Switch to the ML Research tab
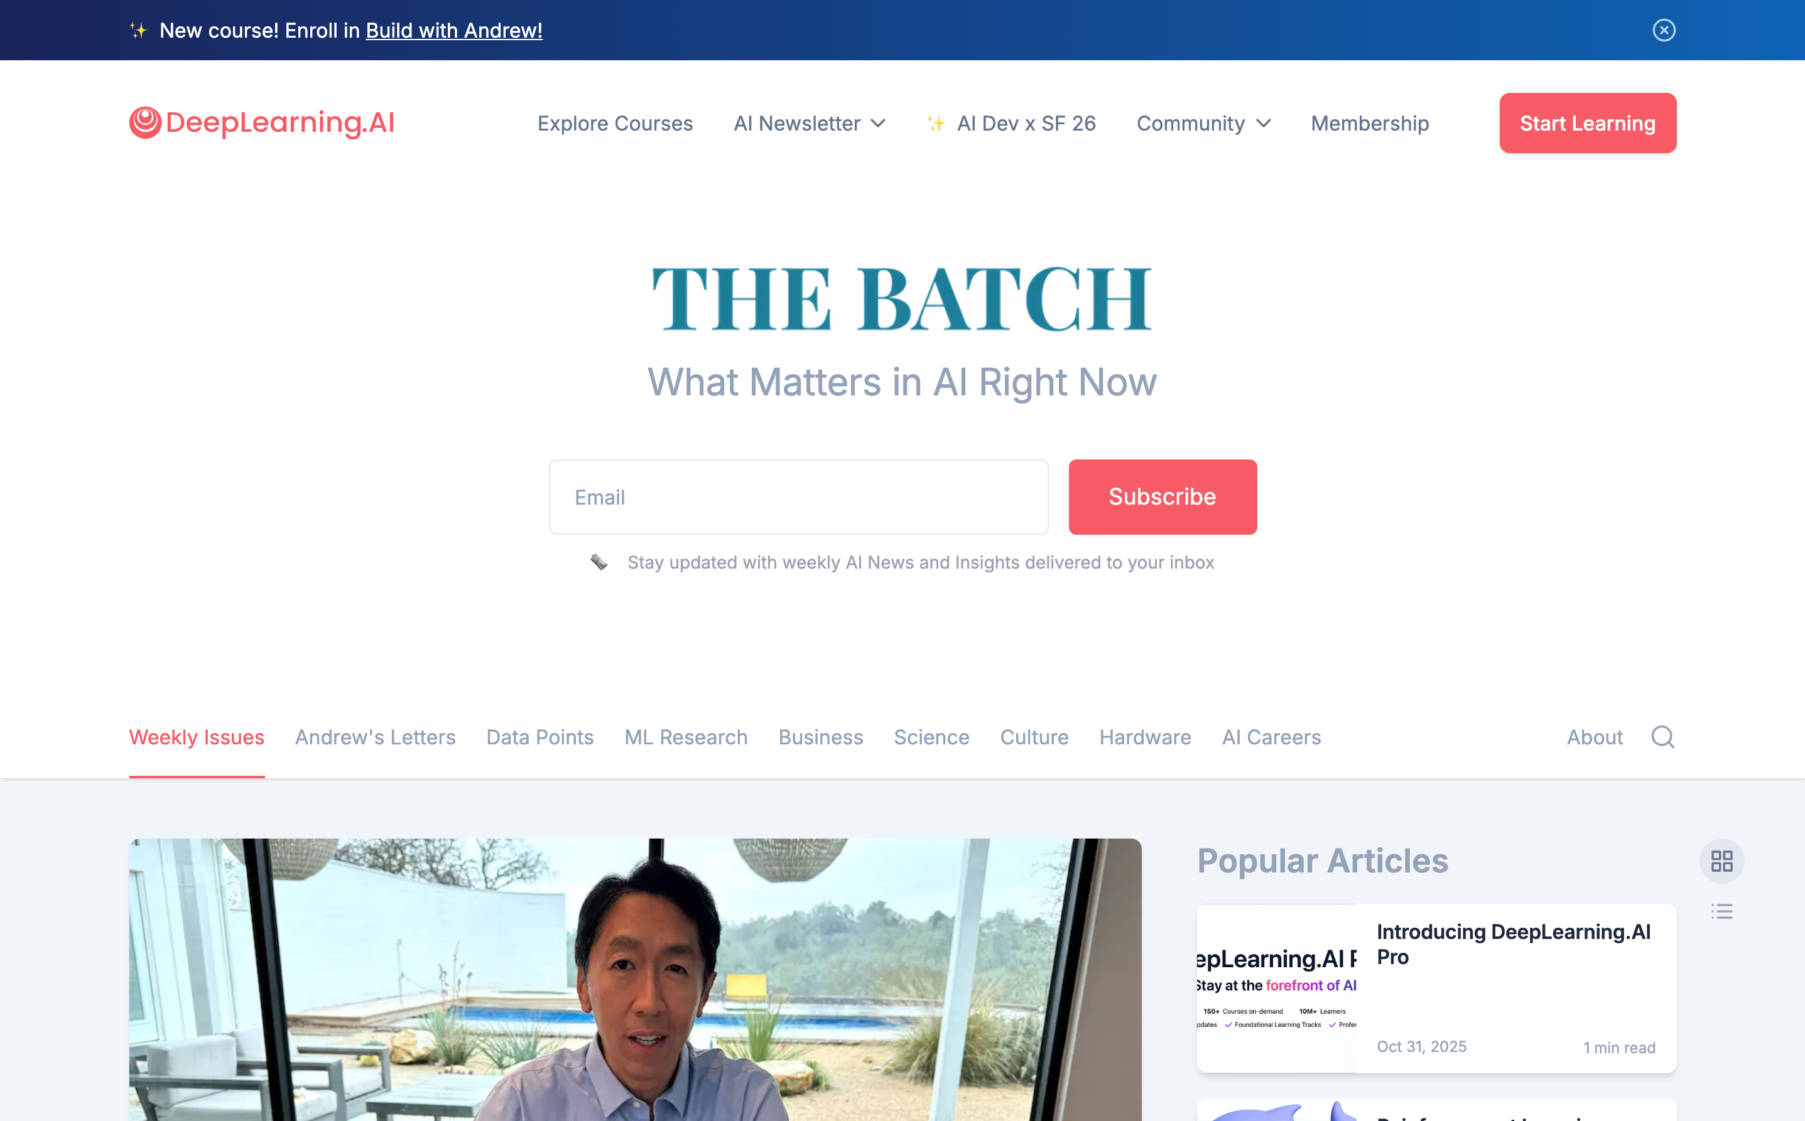This screenshot has height=1121, width=1805. click(x=686, y=737)
